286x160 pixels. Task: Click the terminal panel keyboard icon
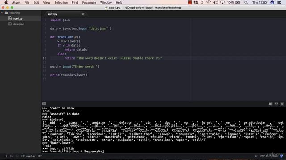pos(44,104)
